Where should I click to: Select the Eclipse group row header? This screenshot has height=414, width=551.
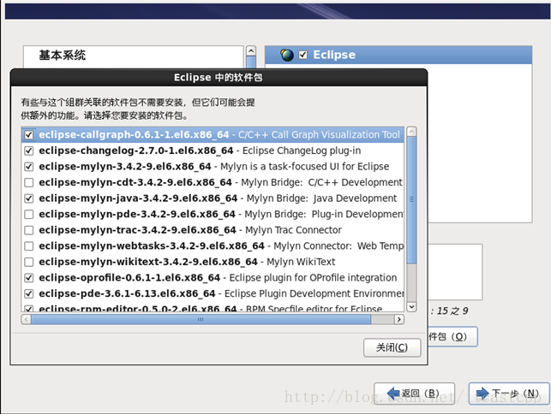click(x=398, y=55)
